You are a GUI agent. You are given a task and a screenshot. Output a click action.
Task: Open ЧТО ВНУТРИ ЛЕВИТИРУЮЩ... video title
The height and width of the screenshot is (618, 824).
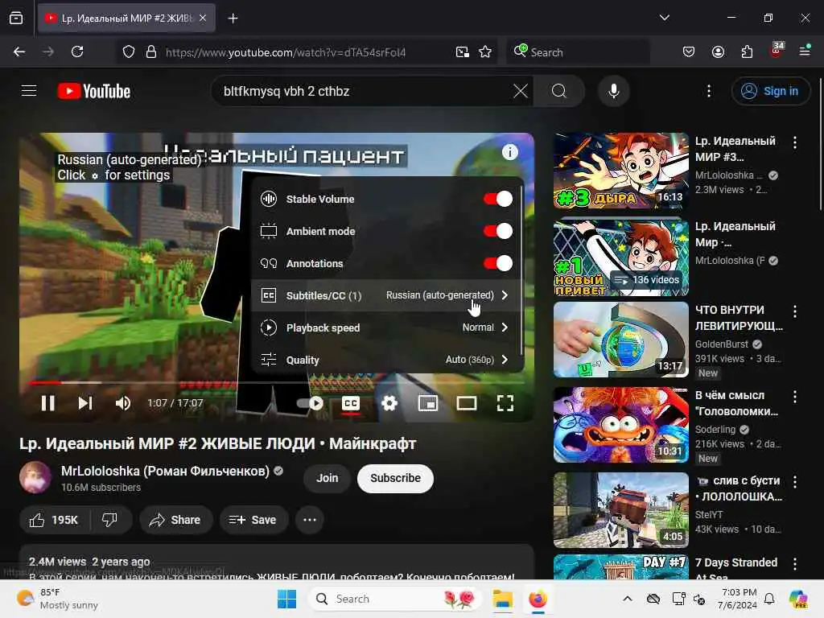[739, 318]
